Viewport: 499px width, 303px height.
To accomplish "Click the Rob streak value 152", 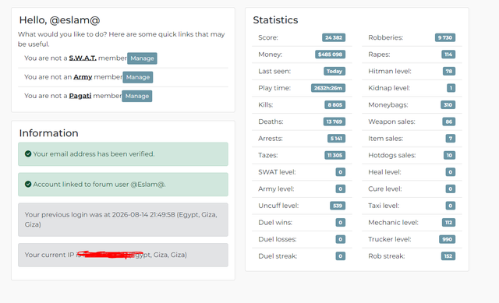I will [448, 256].
